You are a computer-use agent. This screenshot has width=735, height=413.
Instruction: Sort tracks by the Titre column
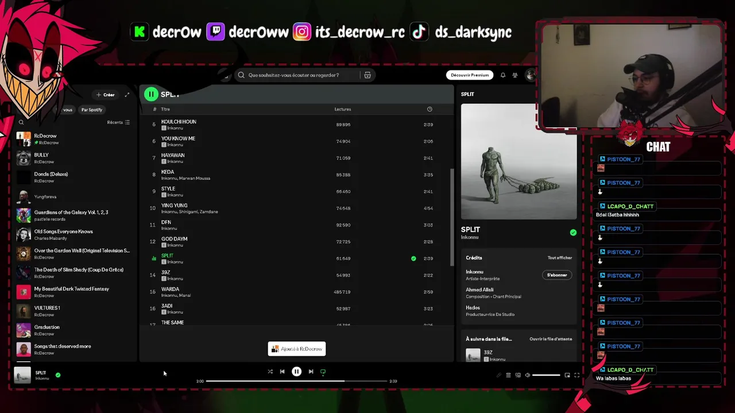165,109
